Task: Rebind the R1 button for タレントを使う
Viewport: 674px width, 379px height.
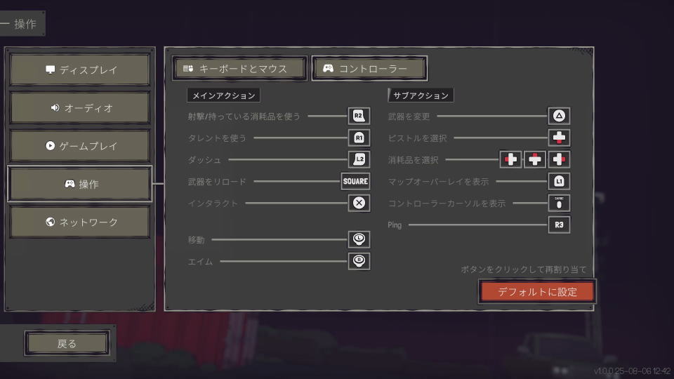Action: click(359, 138)
